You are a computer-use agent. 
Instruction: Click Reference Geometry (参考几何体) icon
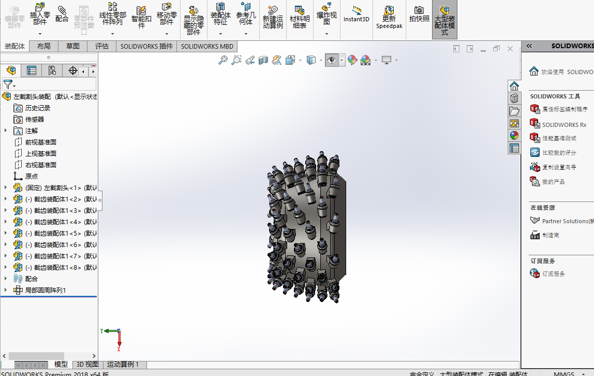coord(246,14)
